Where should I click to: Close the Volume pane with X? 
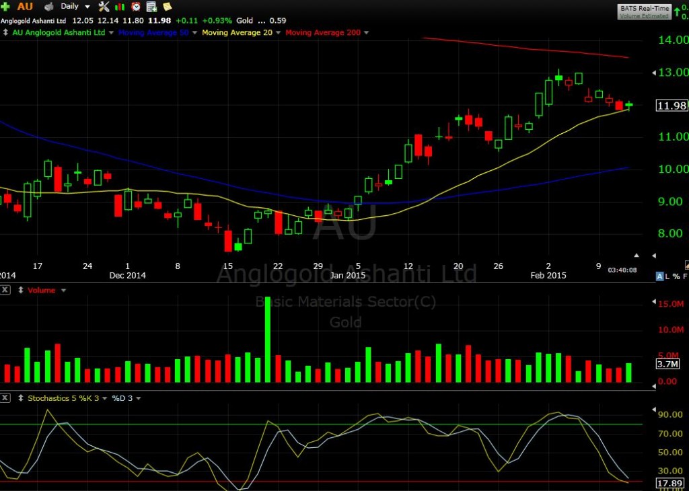pyautogui.click(x=5, y=290)
